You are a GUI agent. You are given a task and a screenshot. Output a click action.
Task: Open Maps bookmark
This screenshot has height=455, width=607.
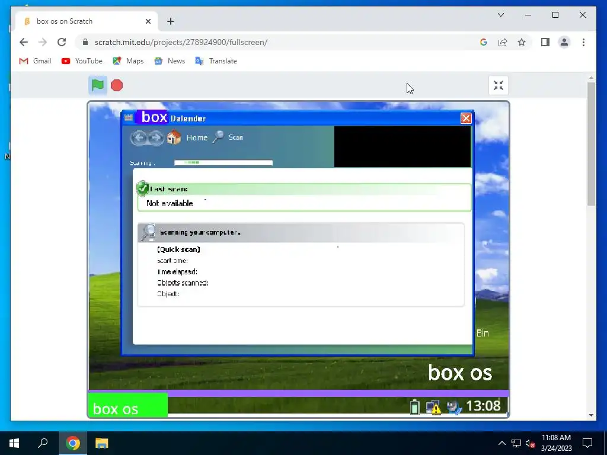tap(128, 61)
